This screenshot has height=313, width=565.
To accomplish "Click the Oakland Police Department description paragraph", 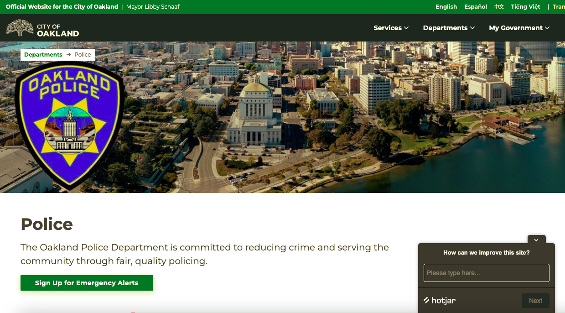I will pos(205,254).
